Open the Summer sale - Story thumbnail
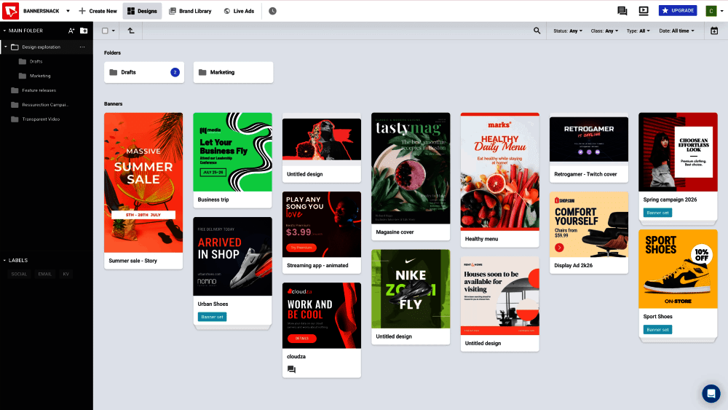This screenshot has height=410, width=728. (x=143, y=183)
